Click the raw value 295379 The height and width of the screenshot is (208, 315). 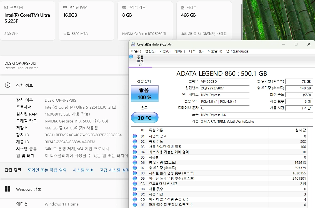coord(299,168)
